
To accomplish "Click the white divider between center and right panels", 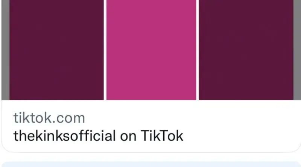I will [198, 50].
